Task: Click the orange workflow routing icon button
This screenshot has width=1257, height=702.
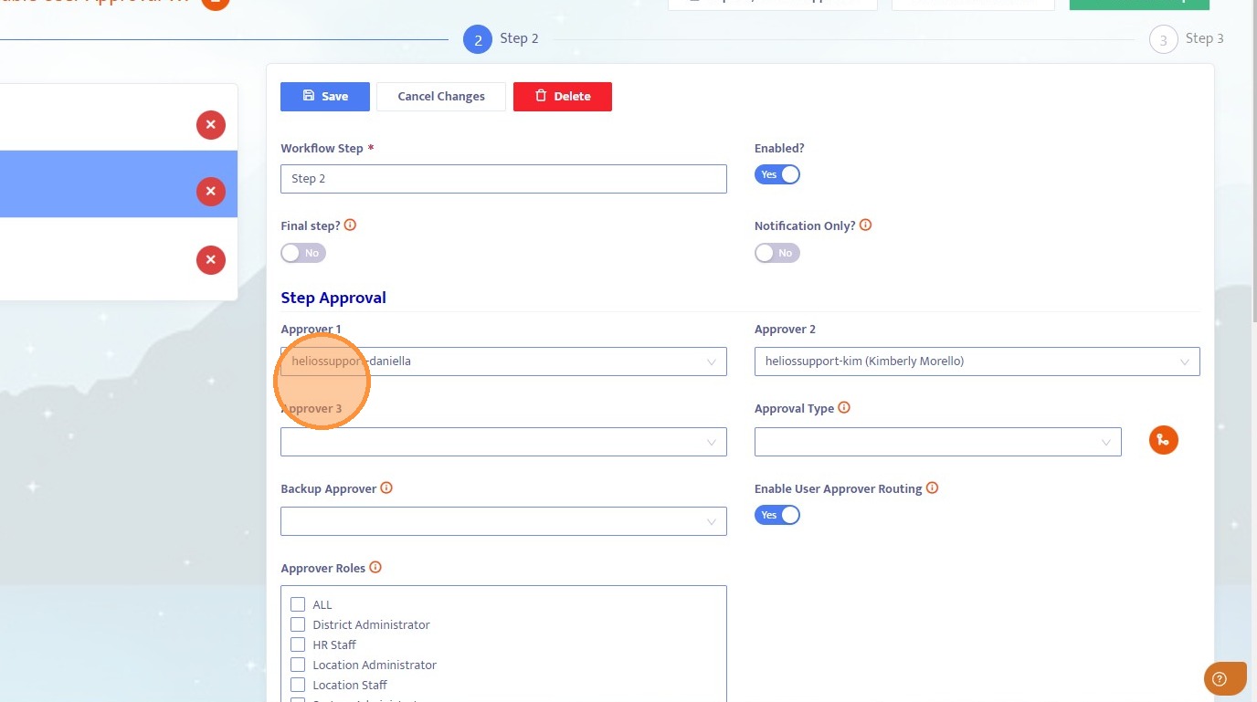Action: [x=1163, y=440]
